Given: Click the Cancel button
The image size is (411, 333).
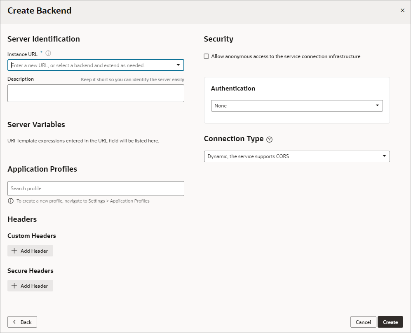Looking at the screenshot, I should [x=363, y=322].
